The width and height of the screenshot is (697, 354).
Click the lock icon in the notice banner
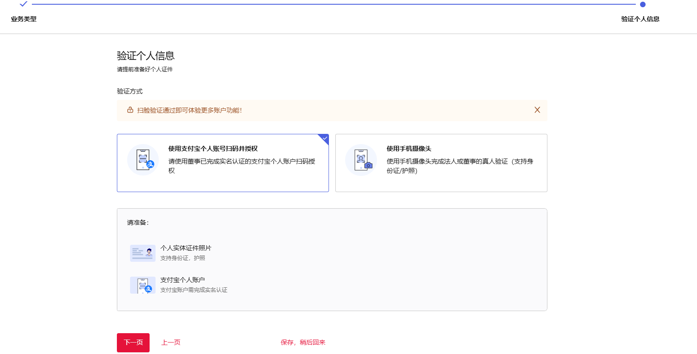(130, 110)
